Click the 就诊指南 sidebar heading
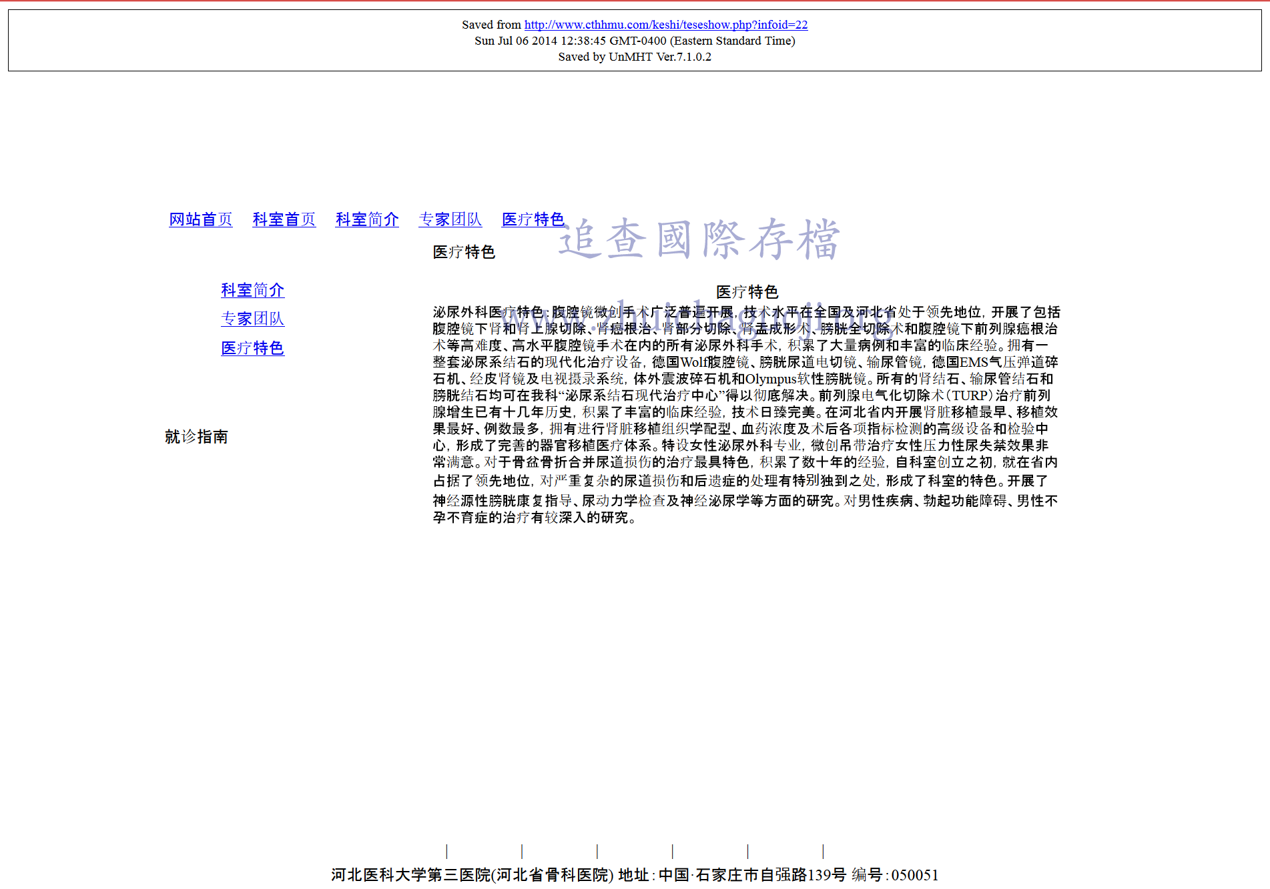 (196, 437)
